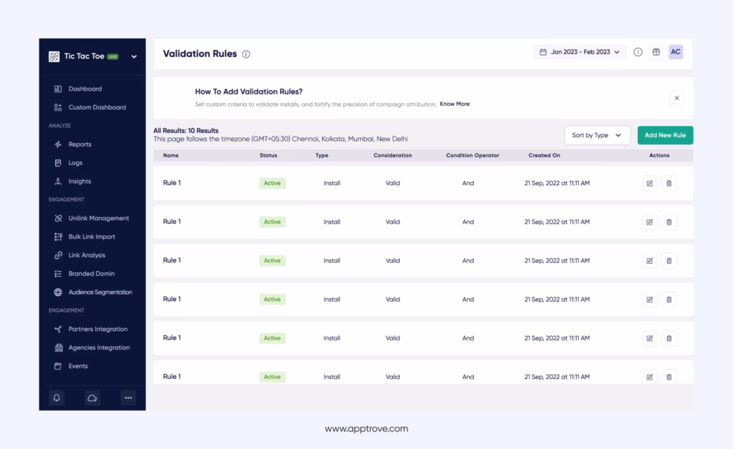Open the AC profile avatar
Image resolution: width=733 pixels, height=449 pixels.
676,51
